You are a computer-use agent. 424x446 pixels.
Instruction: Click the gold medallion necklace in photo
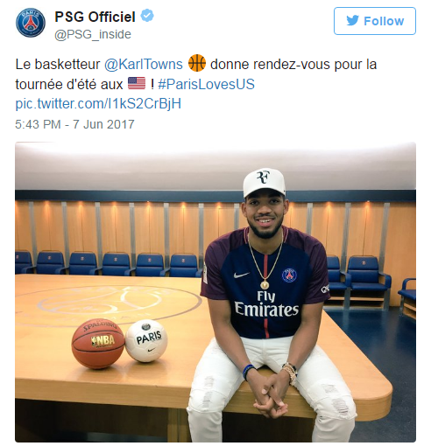[x=265, y=284]
